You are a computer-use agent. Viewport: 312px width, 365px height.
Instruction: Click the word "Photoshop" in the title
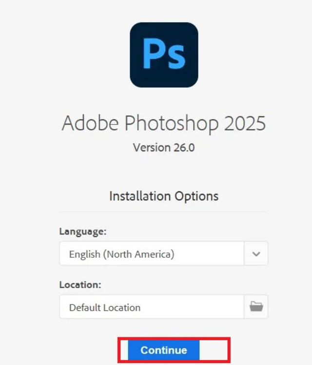[172, 124]
